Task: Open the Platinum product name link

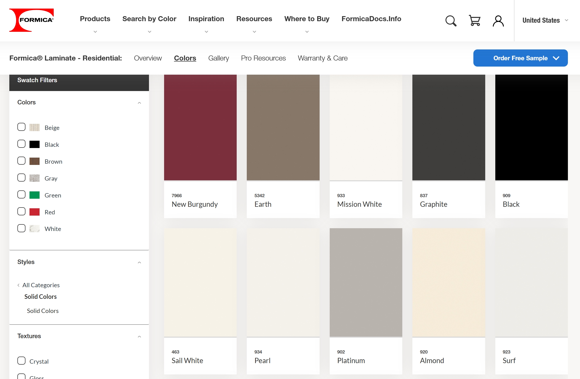Action: [351, 360]
